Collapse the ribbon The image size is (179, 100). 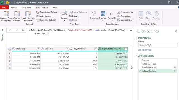pos(176,7)
